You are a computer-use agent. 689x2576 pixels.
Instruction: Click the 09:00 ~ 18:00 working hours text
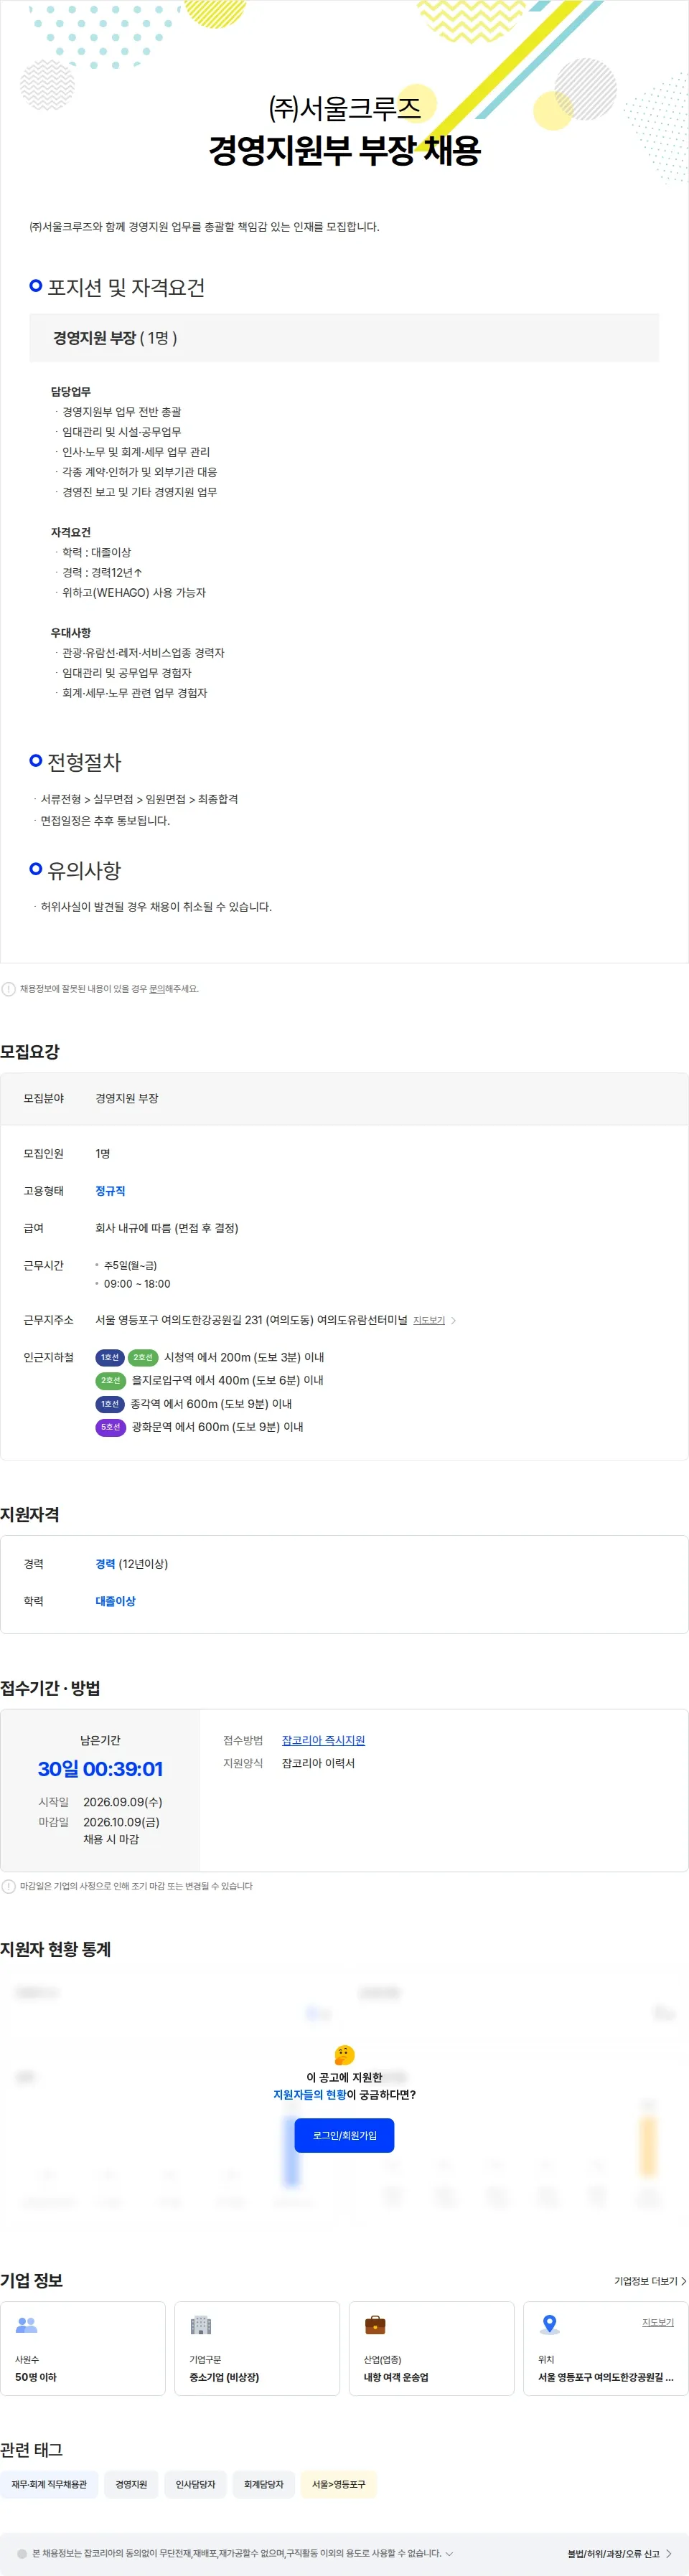coord(137,1283)
